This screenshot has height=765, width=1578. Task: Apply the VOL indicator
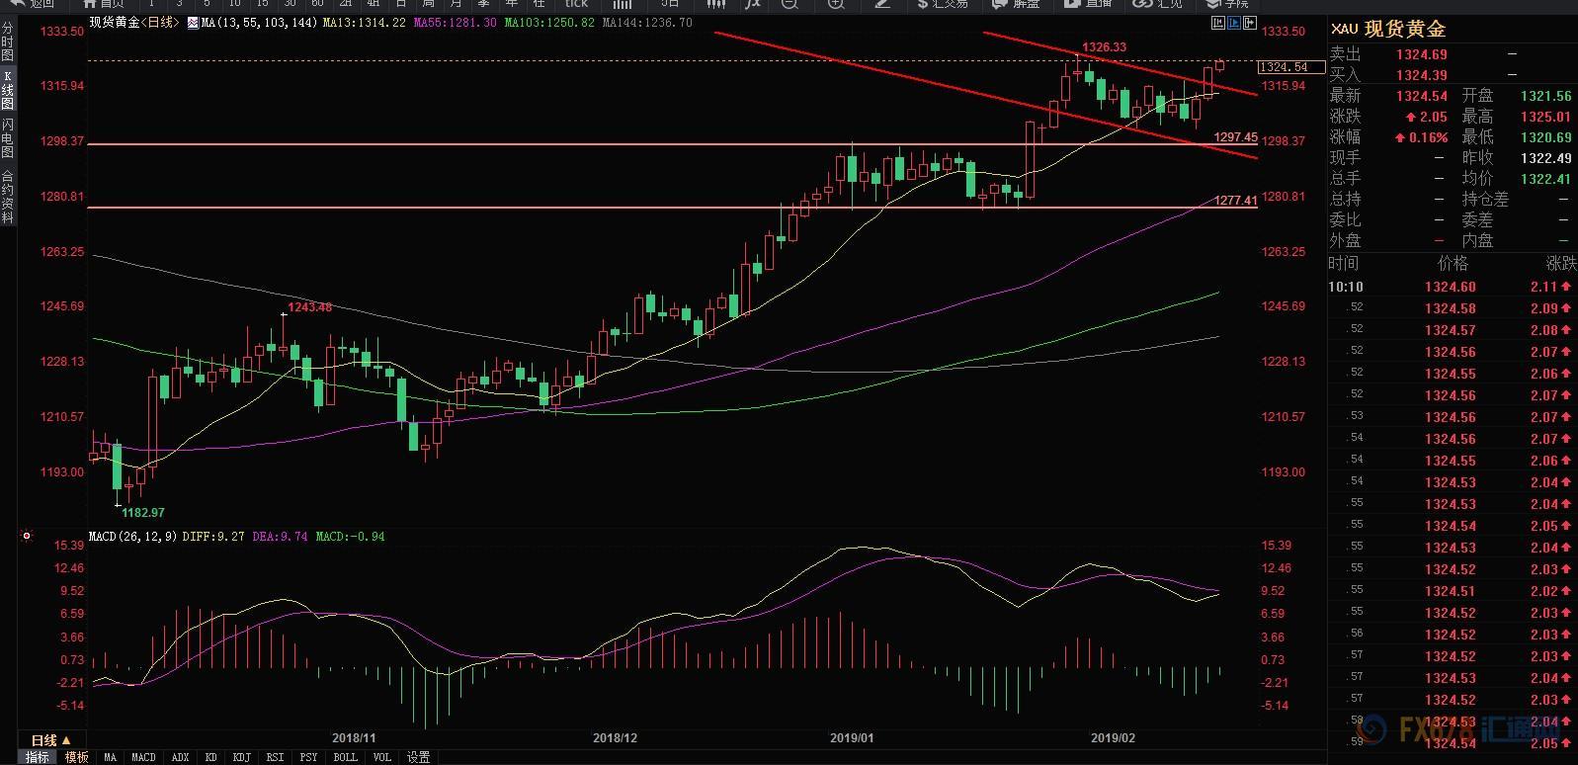382,757
